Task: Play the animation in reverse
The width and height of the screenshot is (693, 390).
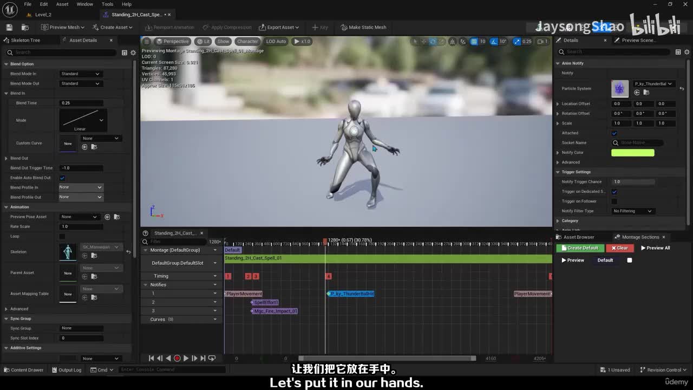Action: point(168,358)
